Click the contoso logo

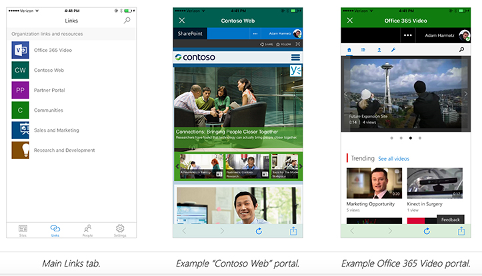click(x=195, y=57)
